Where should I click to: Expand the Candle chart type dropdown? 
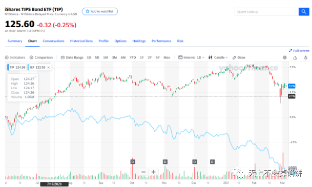pyautogui.click(x=218, y=57)
